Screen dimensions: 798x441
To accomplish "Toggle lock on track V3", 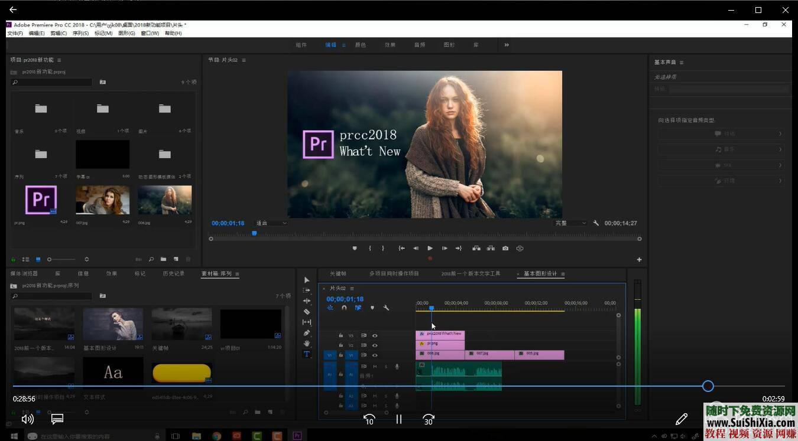I will [340, 335].
